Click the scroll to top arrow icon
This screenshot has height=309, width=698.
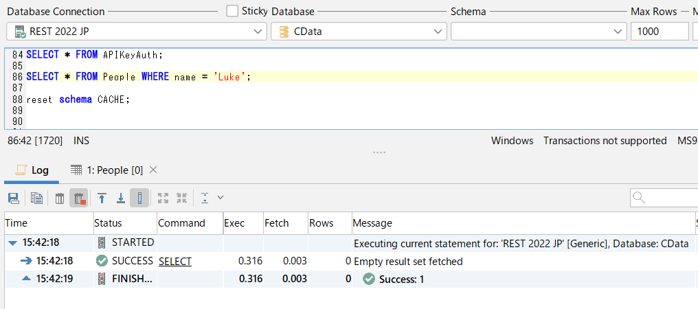pos(102,198)
